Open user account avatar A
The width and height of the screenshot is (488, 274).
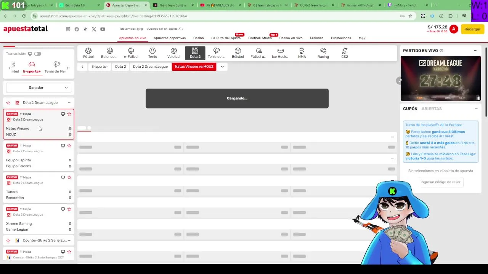(x=453, y=29)
